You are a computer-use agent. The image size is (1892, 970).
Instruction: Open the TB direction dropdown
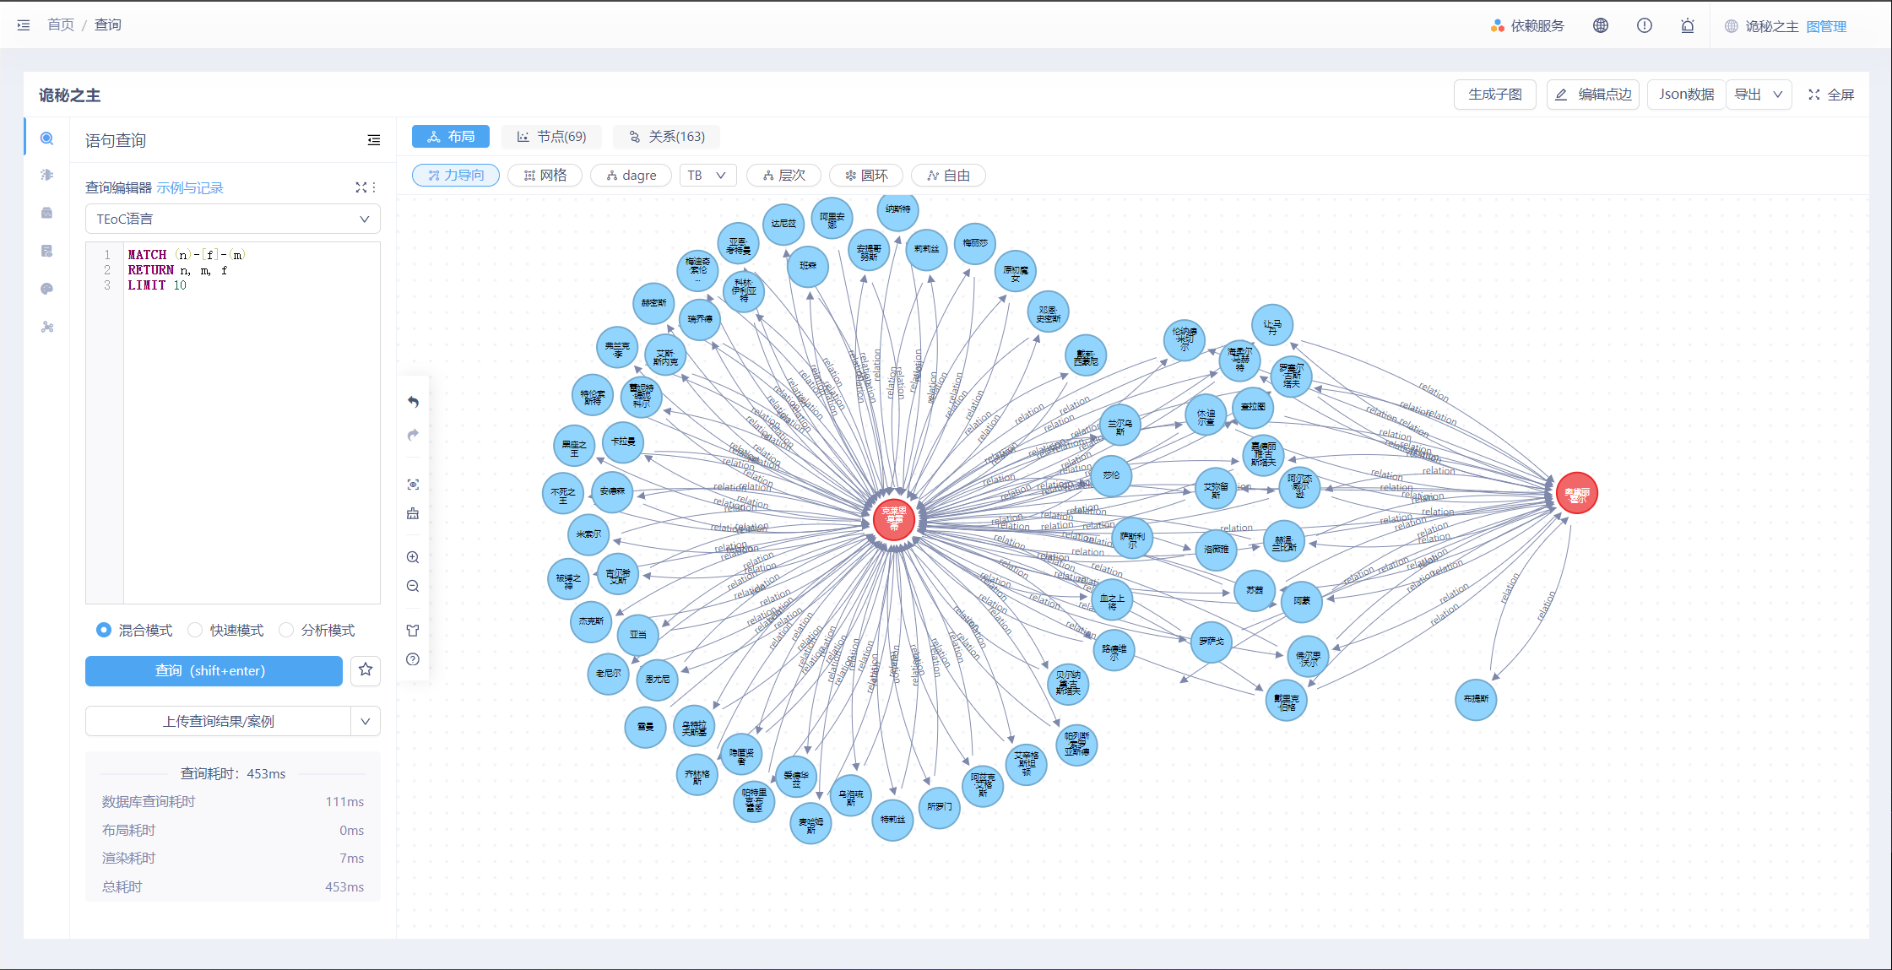[707, 176]
